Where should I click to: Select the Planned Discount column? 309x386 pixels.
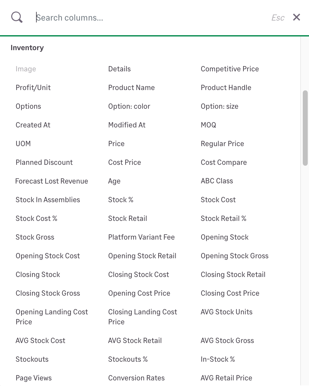pos(44,162)
